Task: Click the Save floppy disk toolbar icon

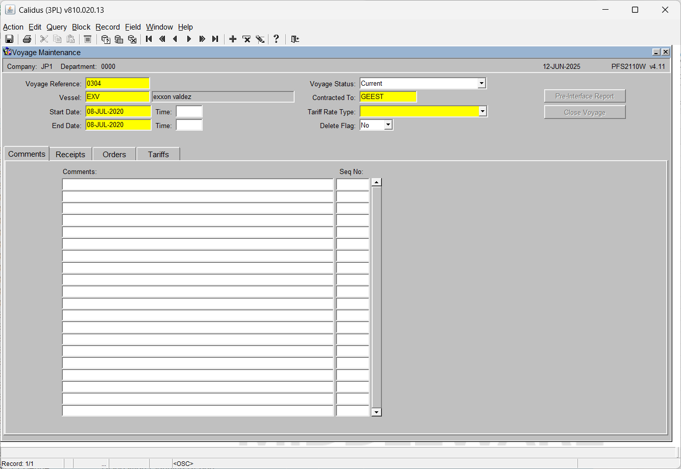Action: (x=9, y=39)
